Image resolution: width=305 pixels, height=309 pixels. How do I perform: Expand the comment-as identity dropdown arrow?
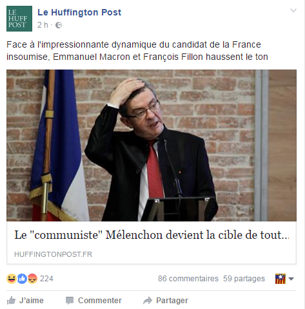291,279
